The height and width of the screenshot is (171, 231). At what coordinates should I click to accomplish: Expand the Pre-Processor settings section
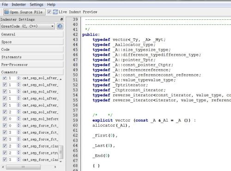(32, 65)
